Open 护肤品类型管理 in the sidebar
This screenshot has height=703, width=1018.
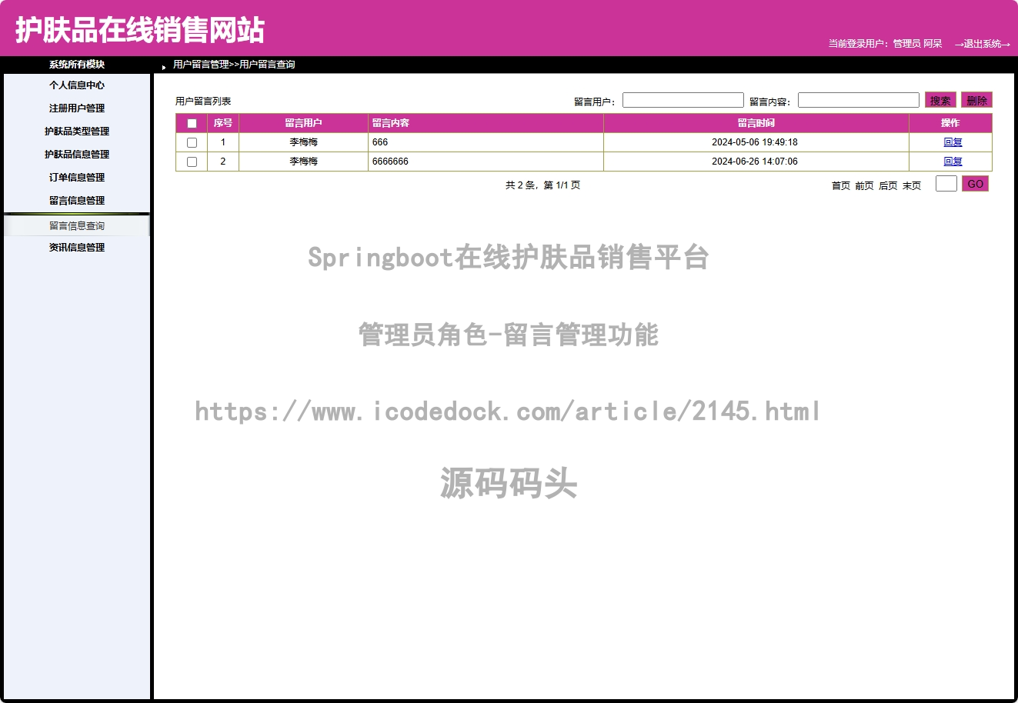(x=77, y=132)
